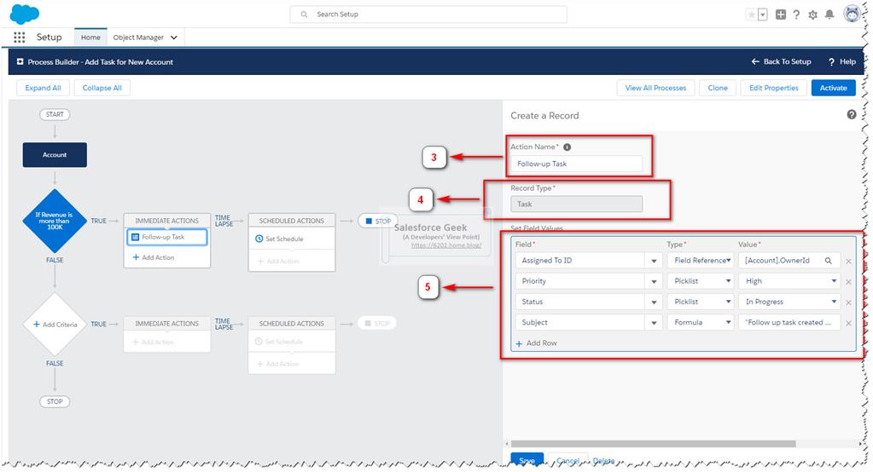Open the help question mark in header

[x=796, y=14]
